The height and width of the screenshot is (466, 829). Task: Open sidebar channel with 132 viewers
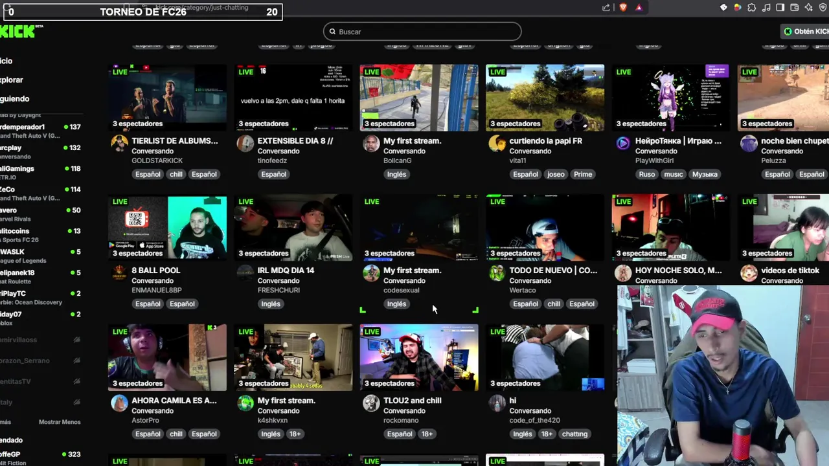[x=41, y=152]
